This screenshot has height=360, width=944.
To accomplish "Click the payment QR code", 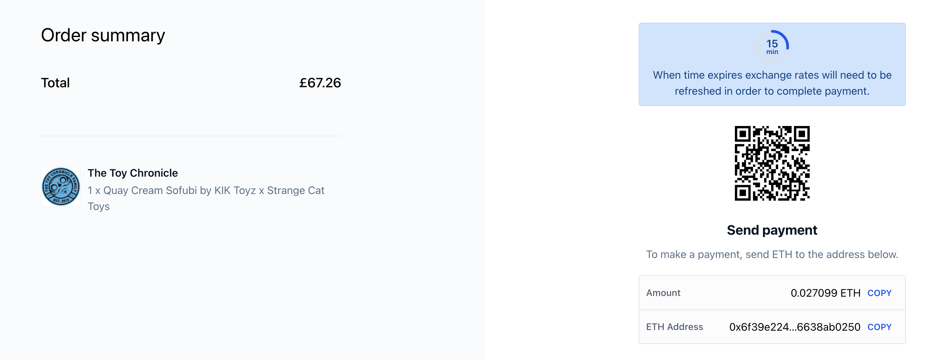I will coord(772,163).
